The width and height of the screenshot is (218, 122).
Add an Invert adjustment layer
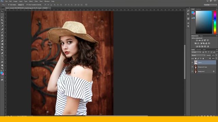pos(197,46)
